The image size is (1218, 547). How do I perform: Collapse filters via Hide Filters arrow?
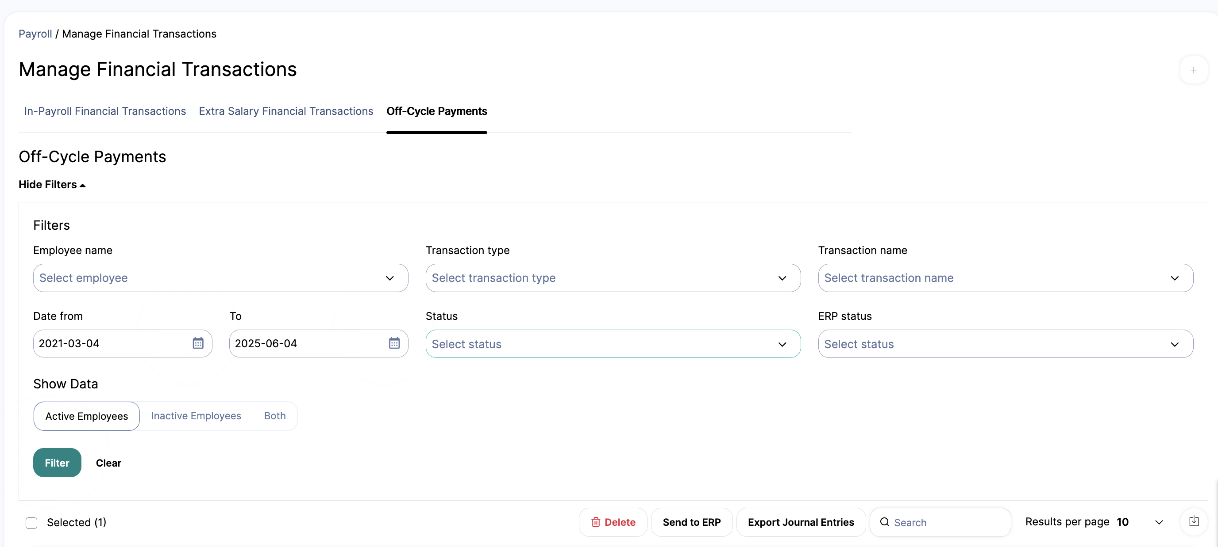83,185
